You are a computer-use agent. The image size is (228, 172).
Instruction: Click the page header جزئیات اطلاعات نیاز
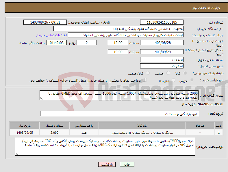207,8
